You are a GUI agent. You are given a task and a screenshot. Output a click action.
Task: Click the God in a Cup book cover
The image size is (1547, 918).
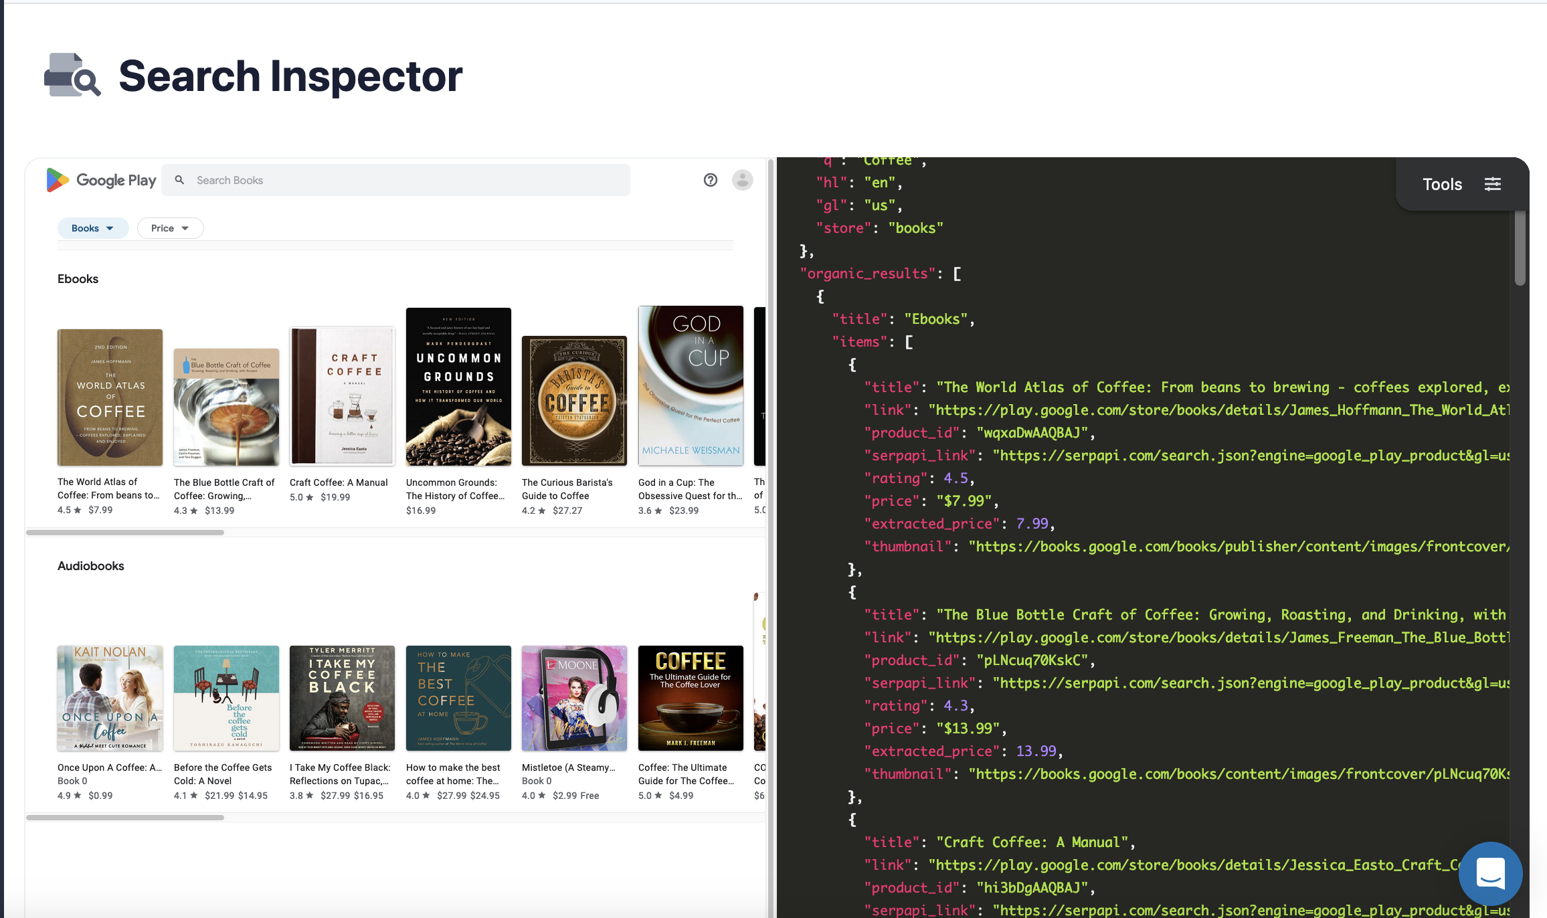click(x=690, y=386)
